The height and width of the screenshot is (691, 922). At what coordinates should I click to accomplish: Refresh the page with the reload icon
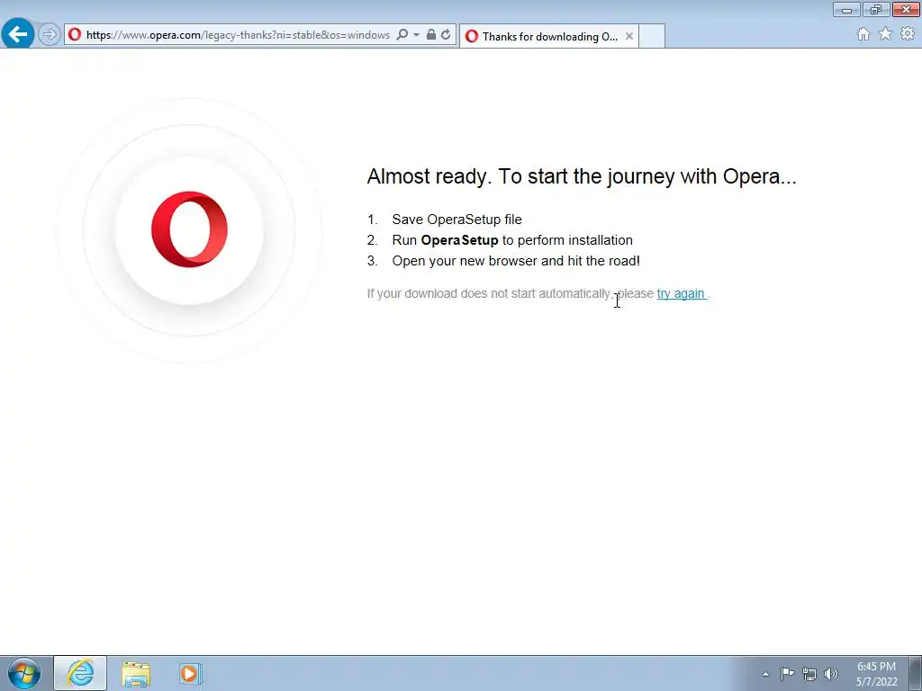tap(446, 35)
